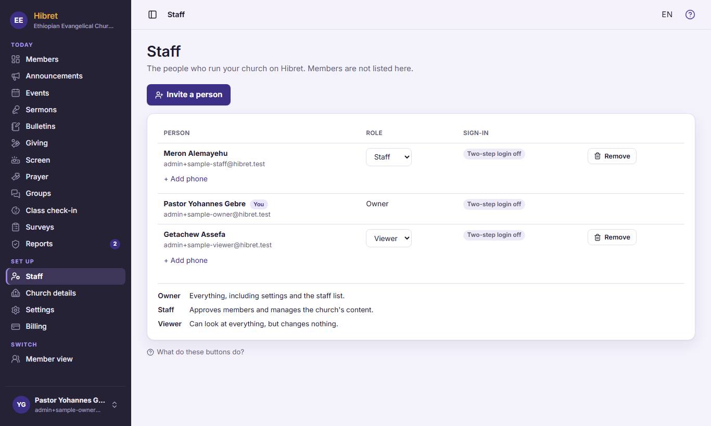Click the Bulletins icon in sidebar
Viewport: 711px width, 426px height.
coord(16,126)
